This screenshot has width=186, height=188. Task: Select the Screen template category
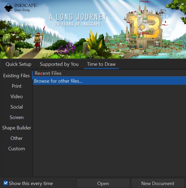pyautogui.click(x=16, y=117)
